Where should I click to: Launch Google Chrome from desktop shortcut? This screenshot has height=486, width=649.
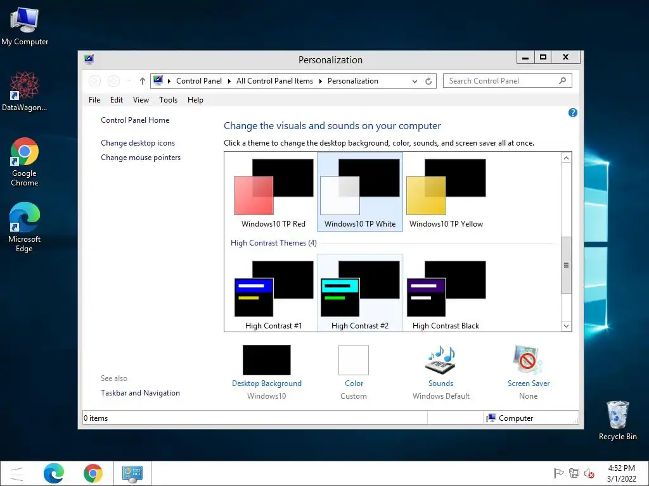tap(25, 161)
